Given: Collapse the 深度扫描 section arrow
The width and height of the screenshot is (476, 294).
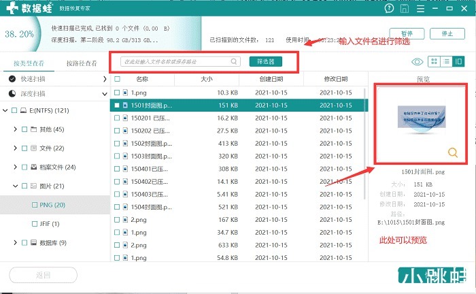Looking at the screenshot, I should click(x=105, y=94).
